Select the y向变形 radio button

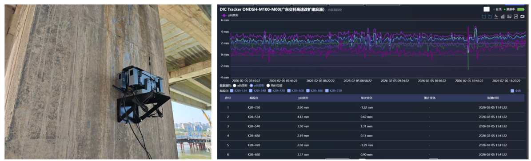tap(251, 86)
